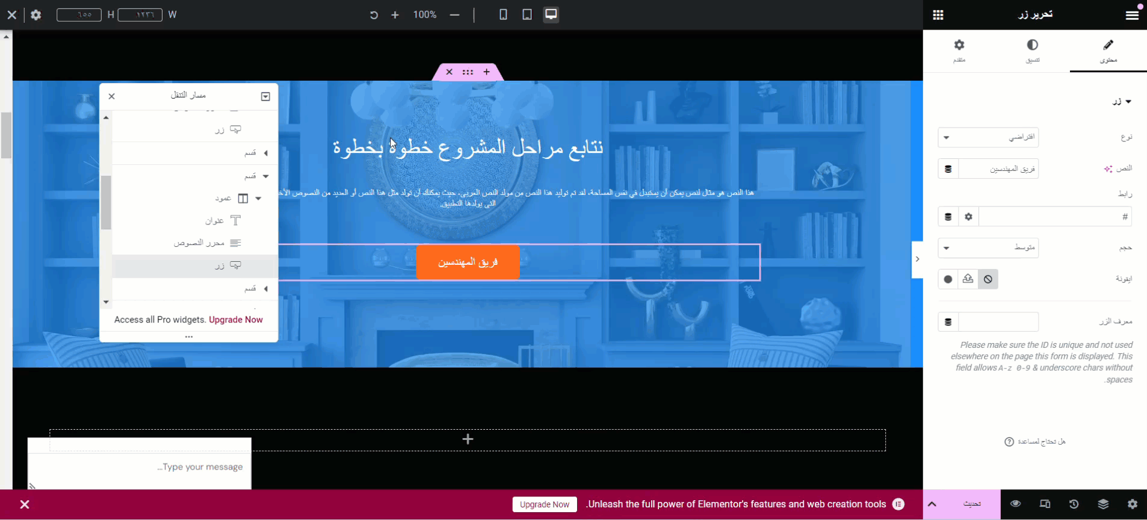Click Upgrade Now link in navigator panel
Viewport: 1147px width, 520px height.
point(236,320)
